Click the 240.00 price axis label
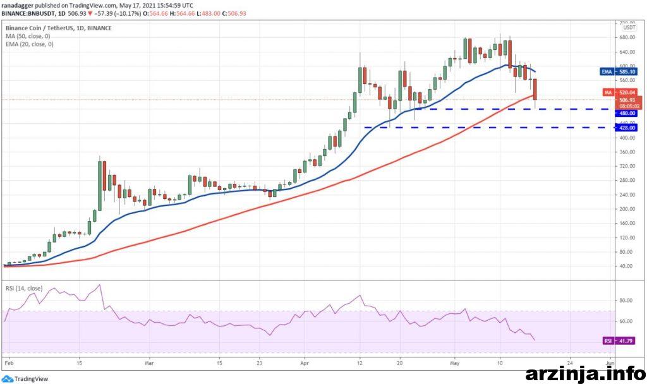 tap(627, 195)
